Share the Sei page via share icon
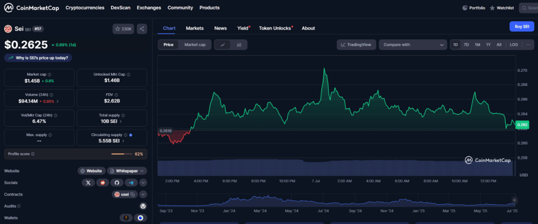This screenshot has height=224, width=538. (x=142, y=29)
